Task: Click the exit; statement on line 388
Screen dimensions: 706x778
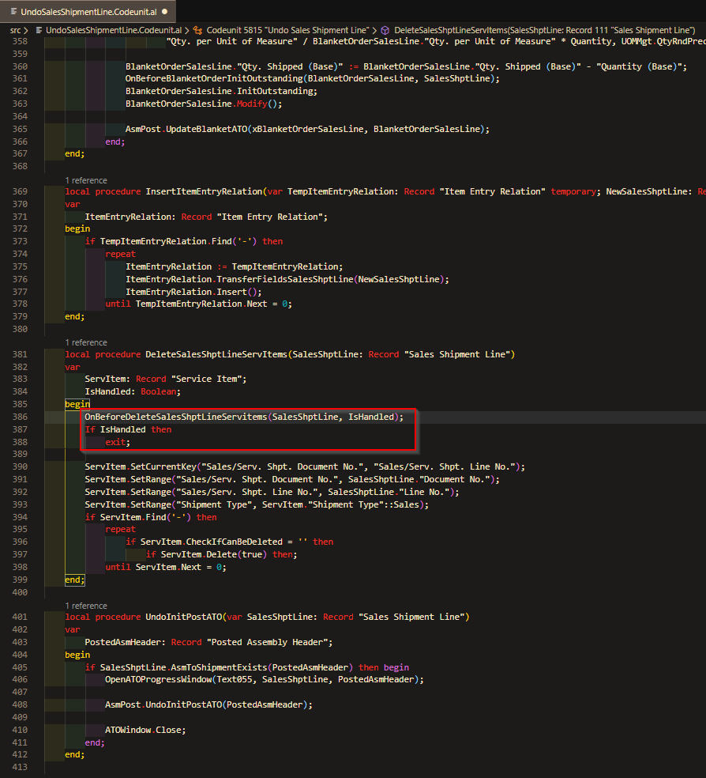Action: pyautogui.click(x=118, y=442)
